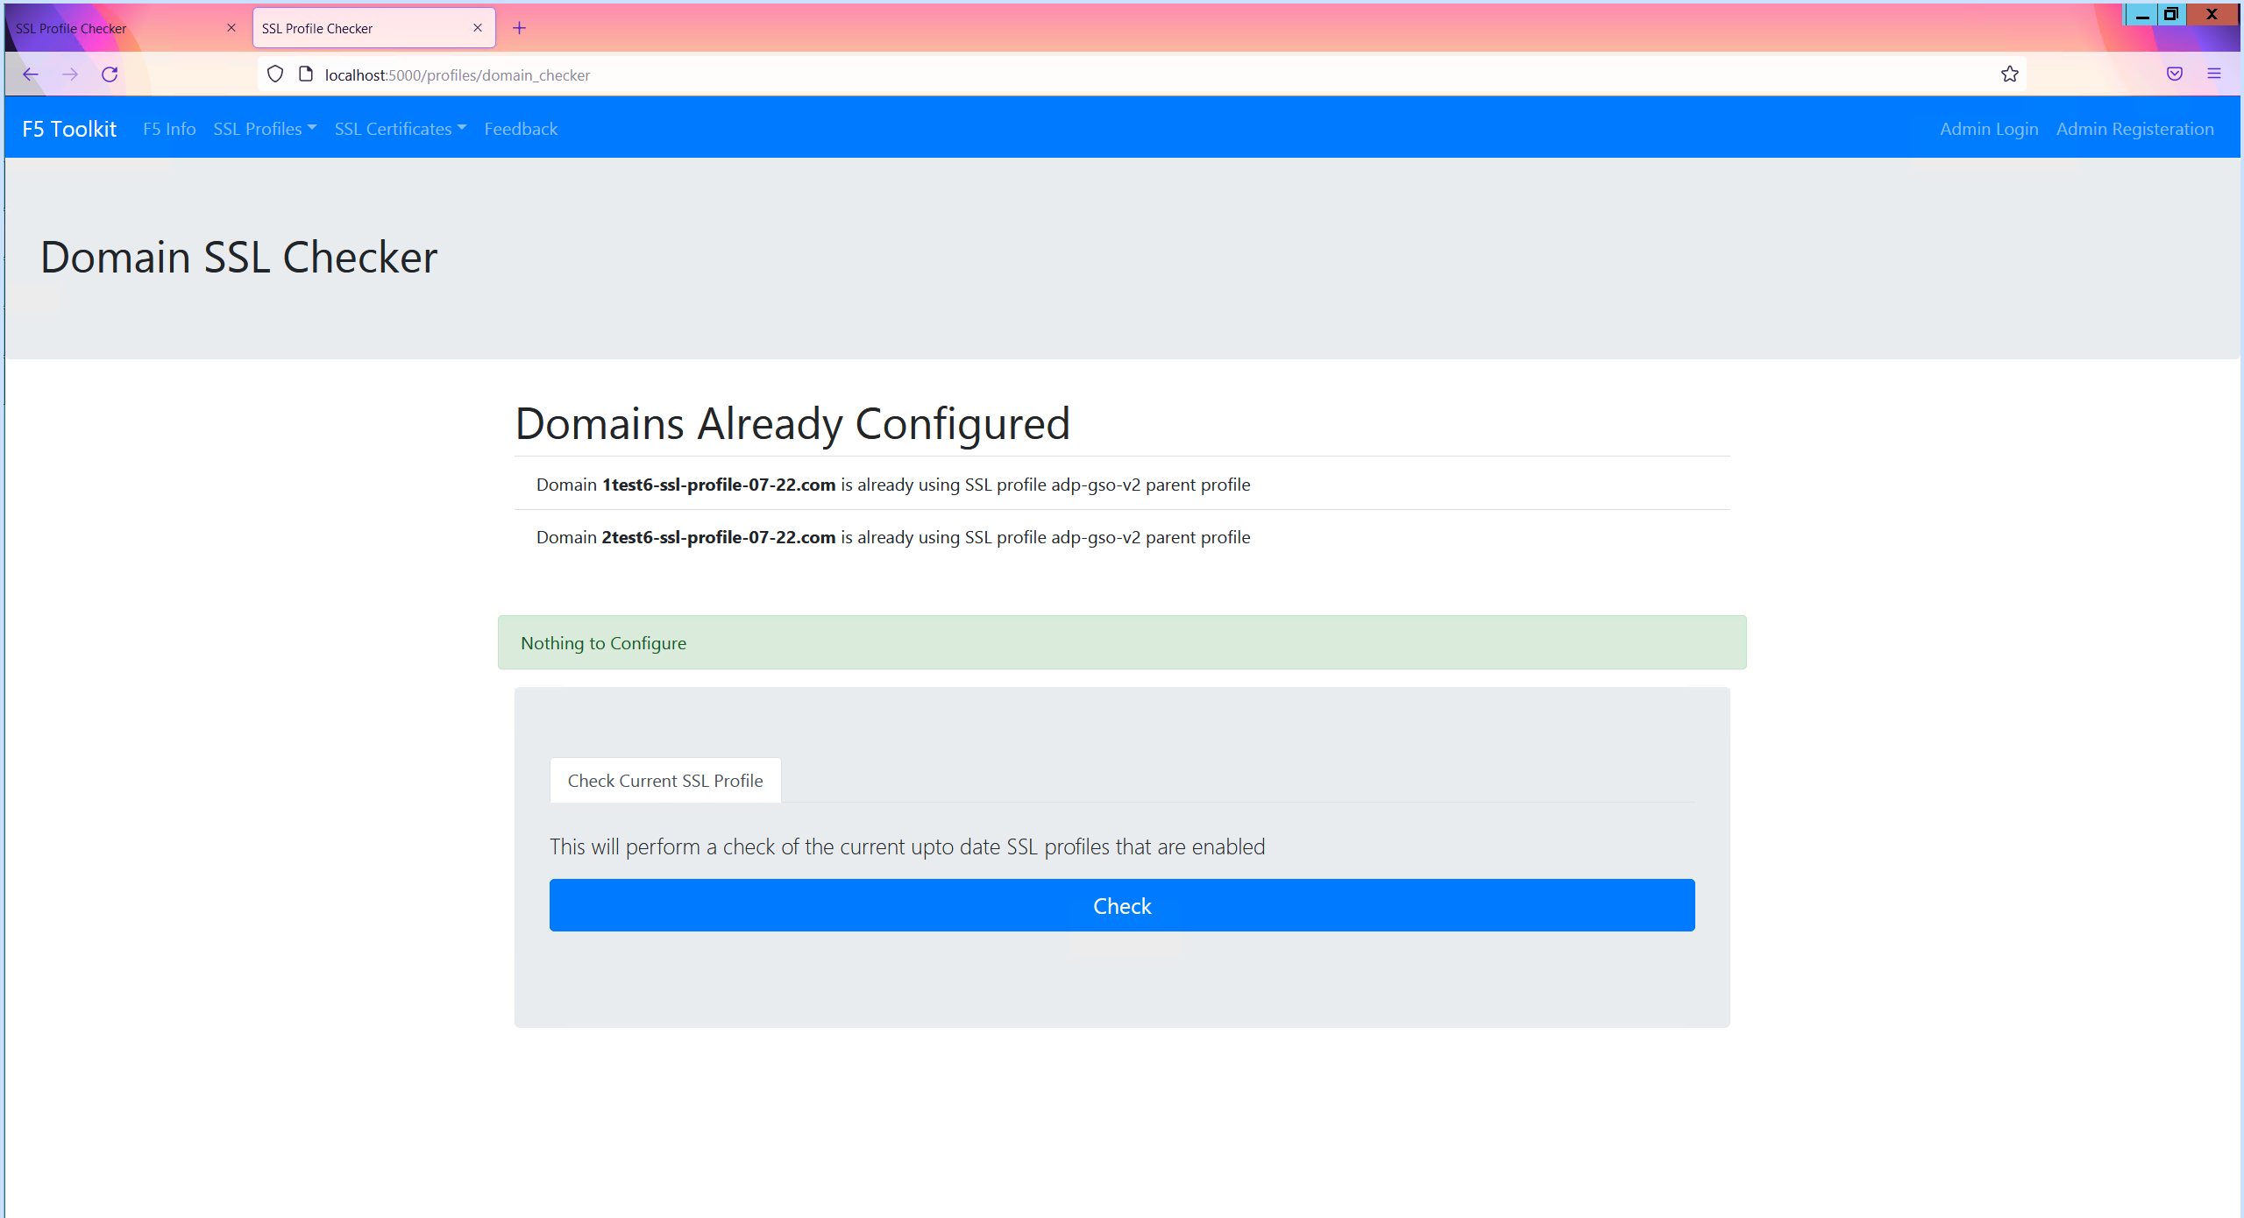Click the page info icon in address bar
Screen dimensions: 2244x1218
(306, 74)
